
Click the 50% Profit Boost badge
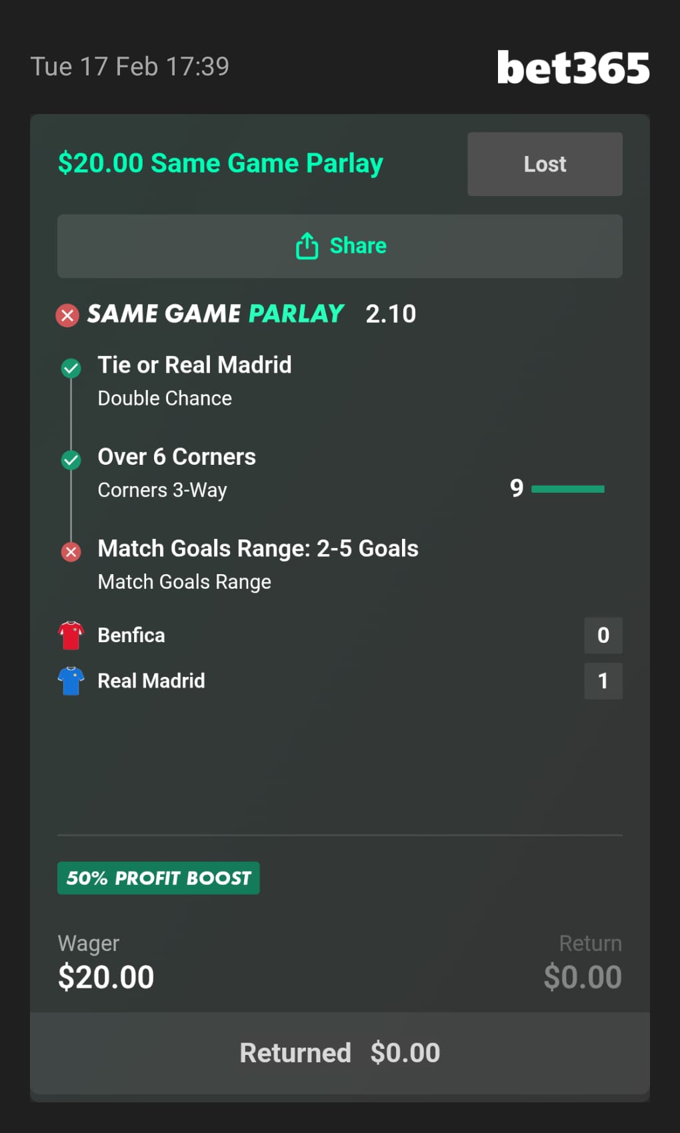pyautogui.click(x=159, y=878)
